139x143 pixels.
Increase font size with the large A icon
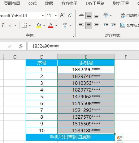(x=63, y=15)
